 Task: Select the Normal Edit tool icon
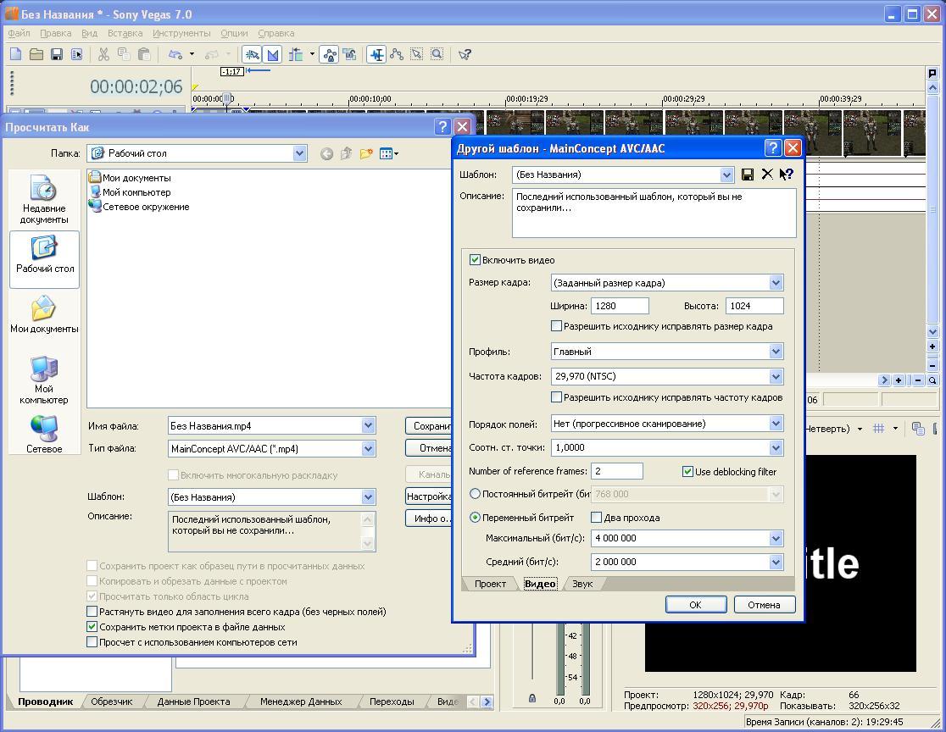pos(376,55)
